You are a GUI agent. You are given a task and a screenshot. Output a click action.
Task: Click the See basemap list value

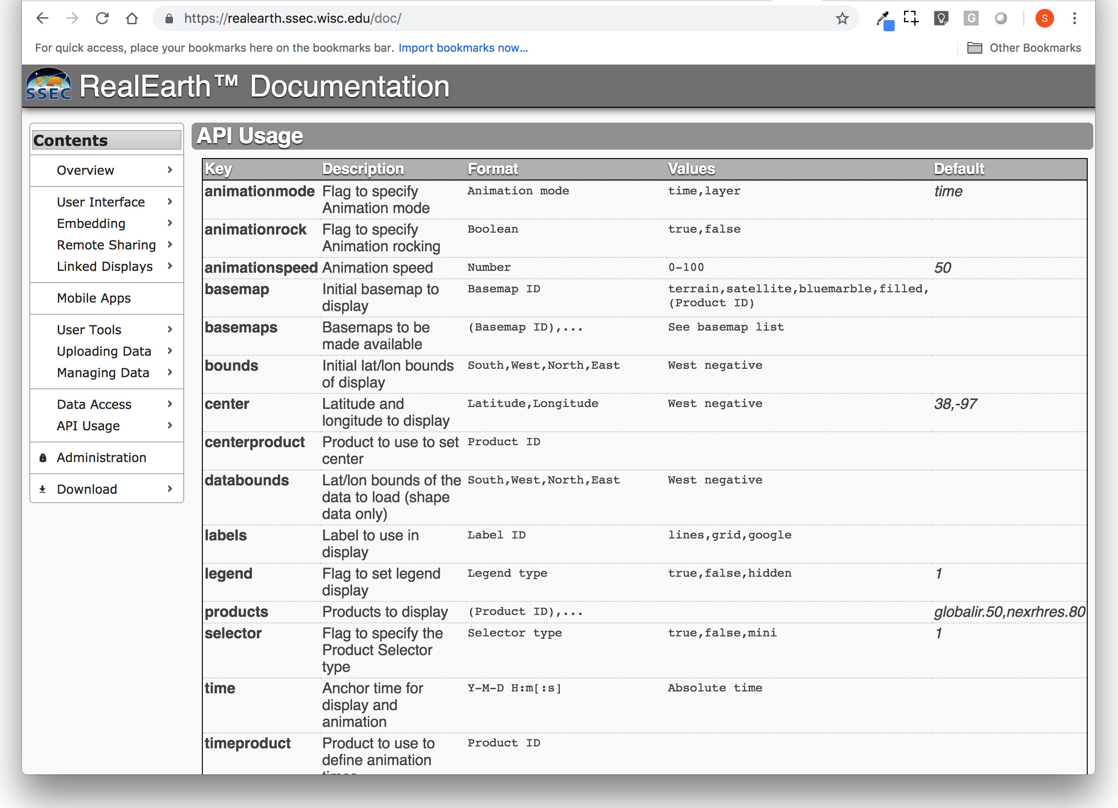click(x=725, y=327)
